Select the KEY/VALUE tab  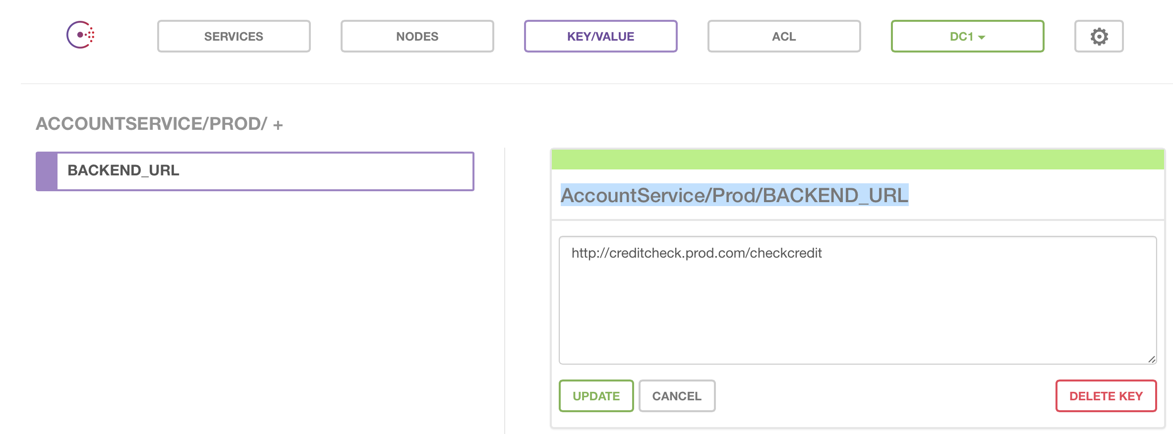tap(600, 36)
